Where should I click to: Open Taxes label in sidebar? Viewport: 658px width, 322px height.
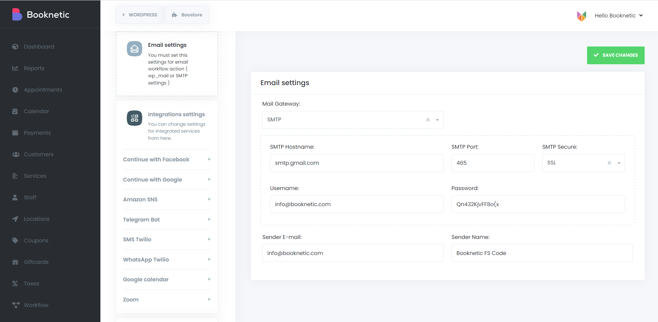(32, 283)
